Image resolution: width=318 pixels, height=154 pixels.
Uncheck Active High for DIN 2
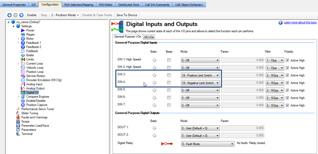pyautogui.click(x=287, y=68)
